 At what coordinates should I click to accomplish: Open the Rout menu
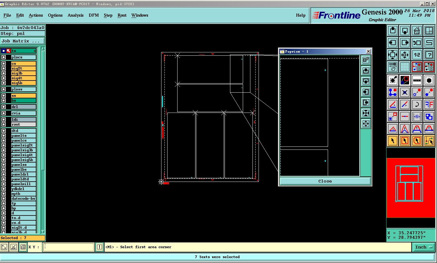click(122, 15)
